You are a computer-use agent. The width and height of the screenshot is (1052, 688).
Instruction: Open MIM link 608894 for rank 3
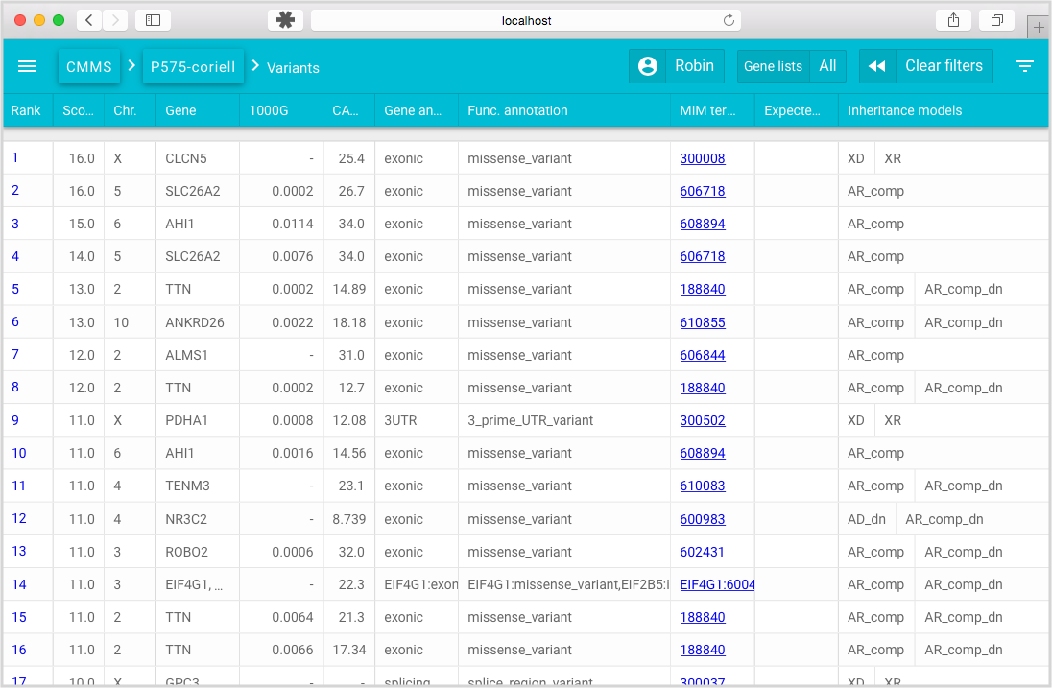click(x=703, y=224)
